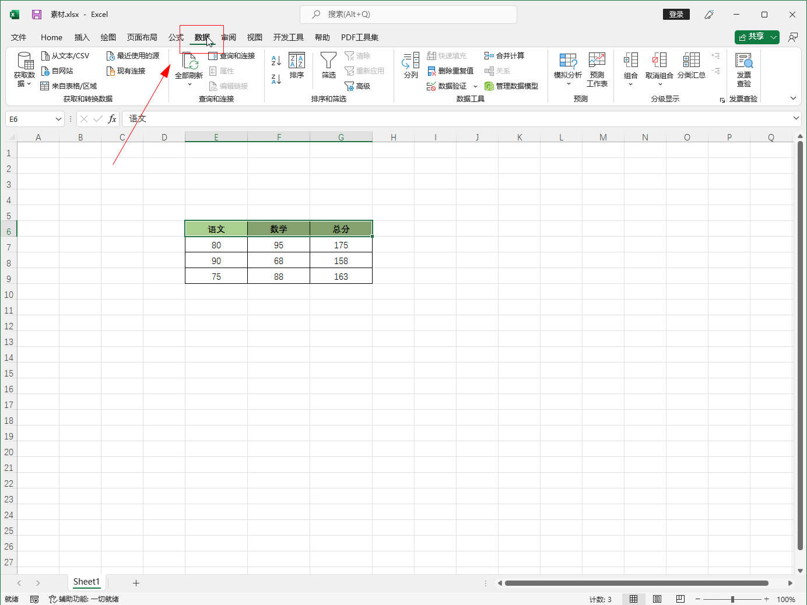This screenshot has width=807, height=605.
Task: Click Advanced filter (高级)
Action: pyautogui.click(x=357, y=86)
